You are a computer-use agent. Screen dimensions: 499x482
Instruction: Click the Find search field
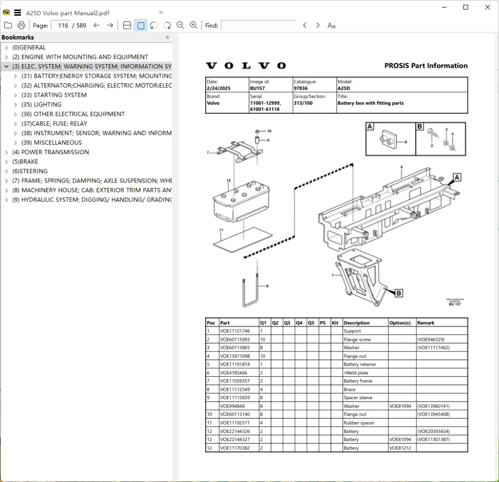click(x=259, y=25)
